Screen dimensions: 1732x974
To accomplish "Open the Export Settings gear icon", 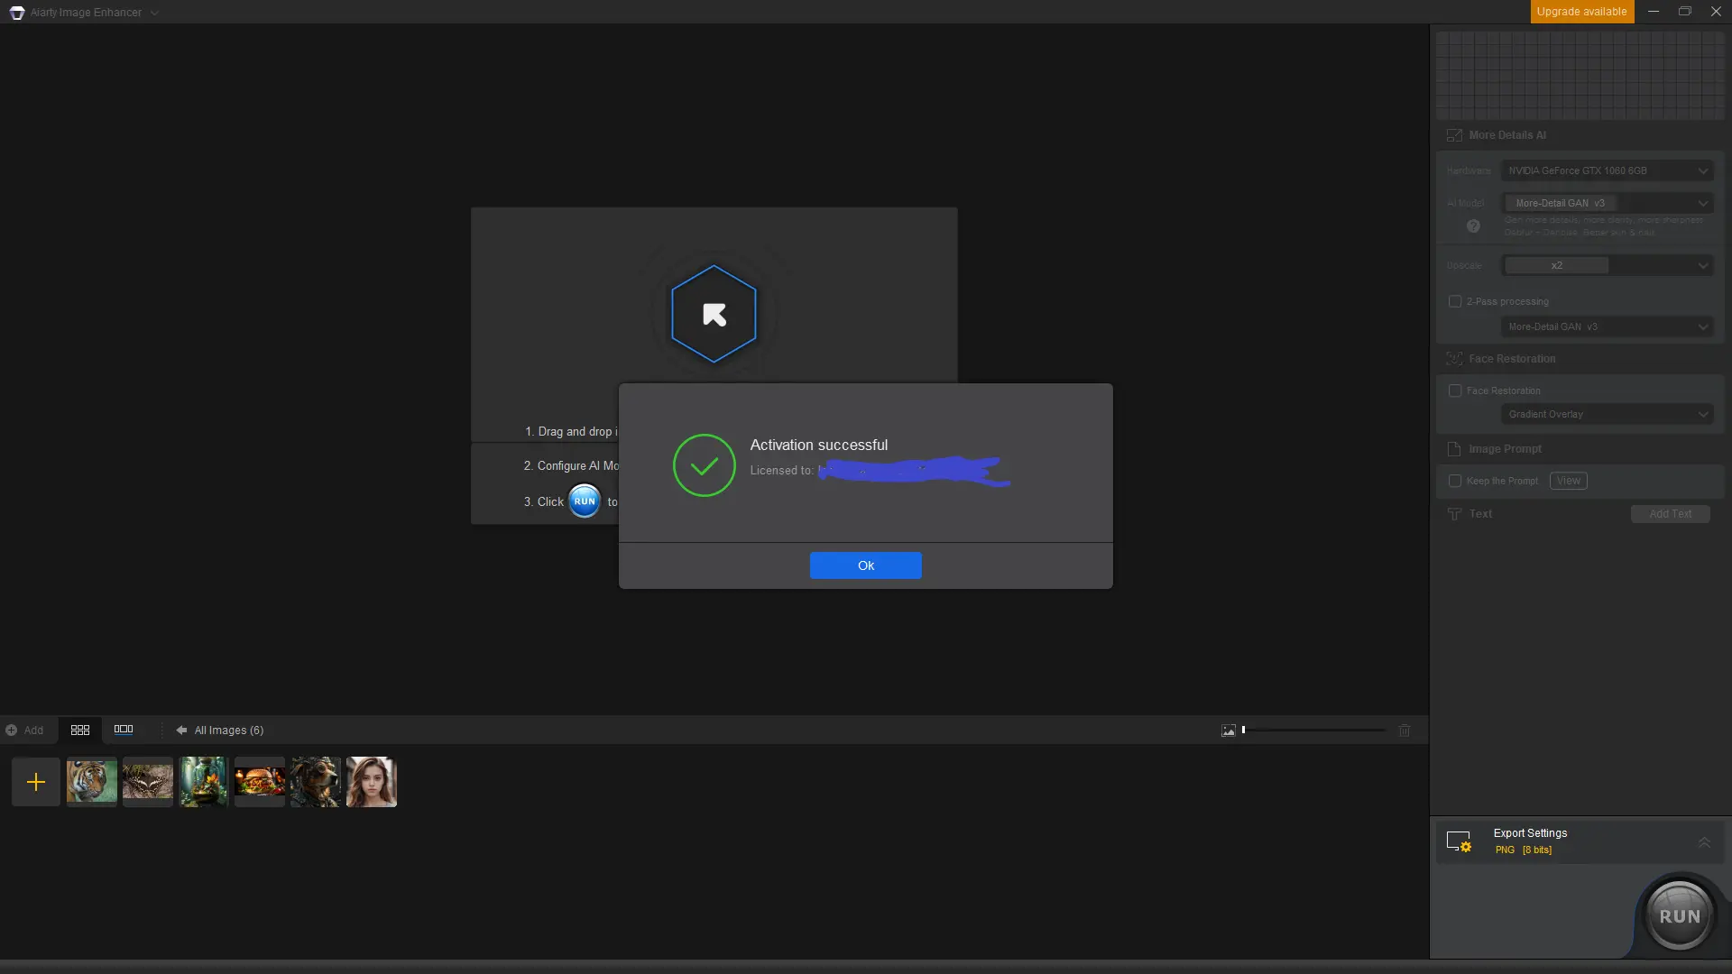I will (x=1460, y=841).
